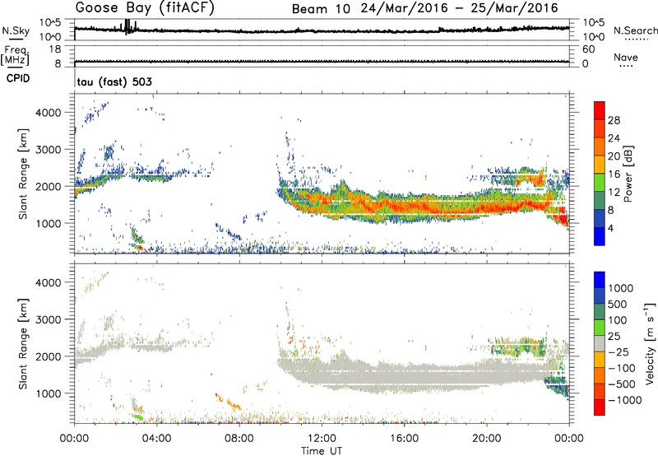Click the "20:00" time tick label
Viewport: 658px width, 456px height.
tap(487, 439)
